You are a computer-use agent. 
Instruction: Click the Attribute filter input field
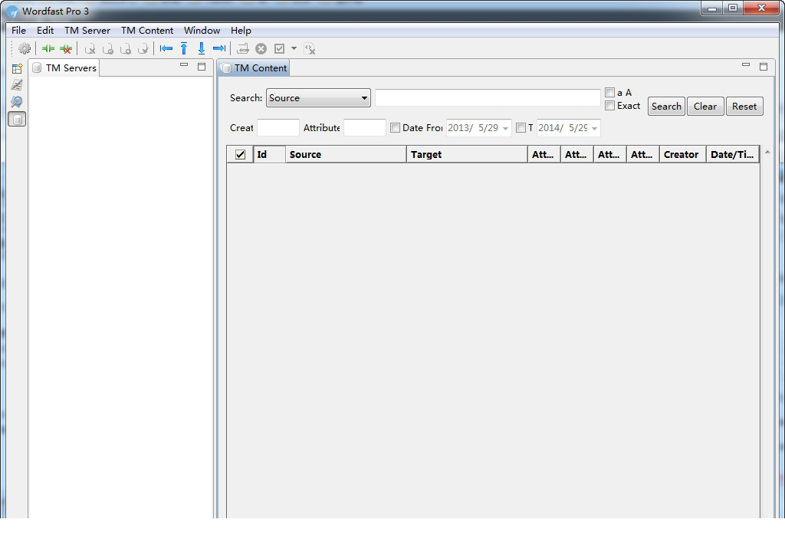[364, 128]
